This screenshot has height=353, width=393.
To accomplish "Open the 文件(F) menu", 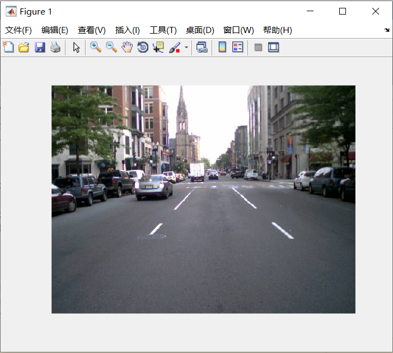I will [x=18, y=30].
